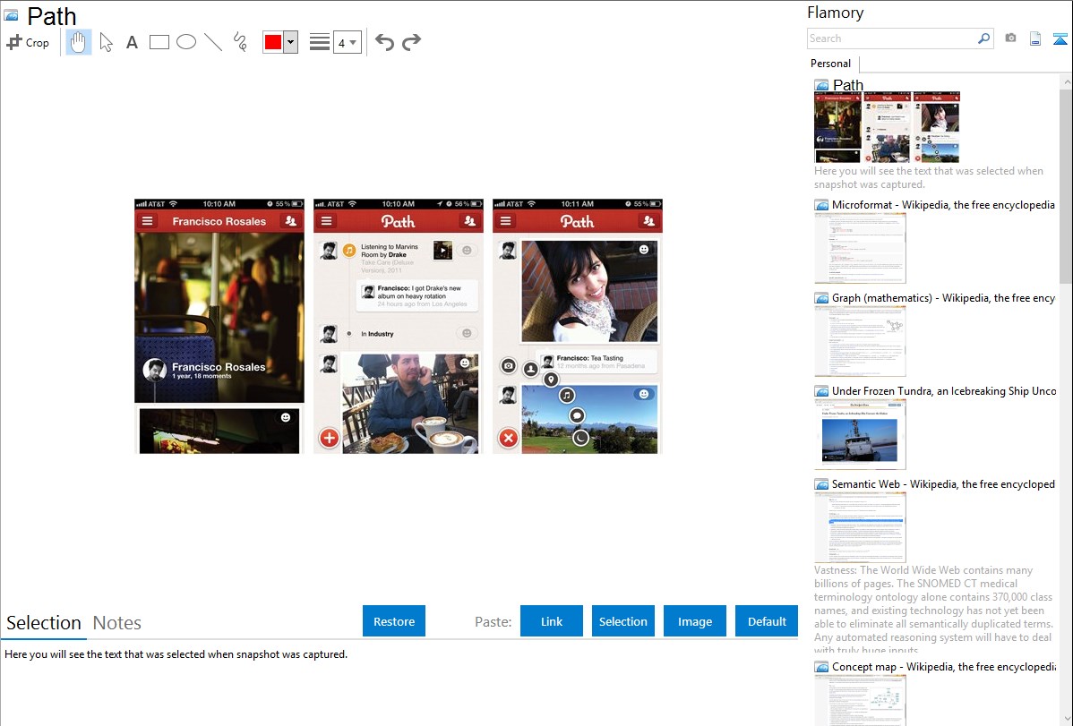The width and height of the screenshot is (1073, 726).
Task: Open the Graph (mathematics) snapshot thumbnail
Action: pos(860,341)
